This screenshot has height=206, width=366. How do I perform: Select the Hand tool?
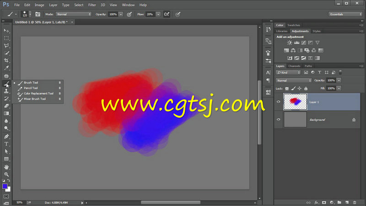6,167
